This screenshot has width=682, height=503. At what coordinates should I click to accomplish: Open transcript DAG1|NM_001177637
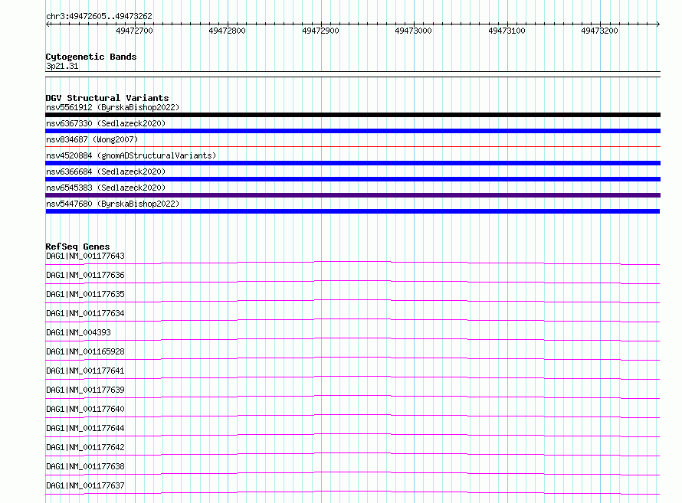(x=85, y=485)
